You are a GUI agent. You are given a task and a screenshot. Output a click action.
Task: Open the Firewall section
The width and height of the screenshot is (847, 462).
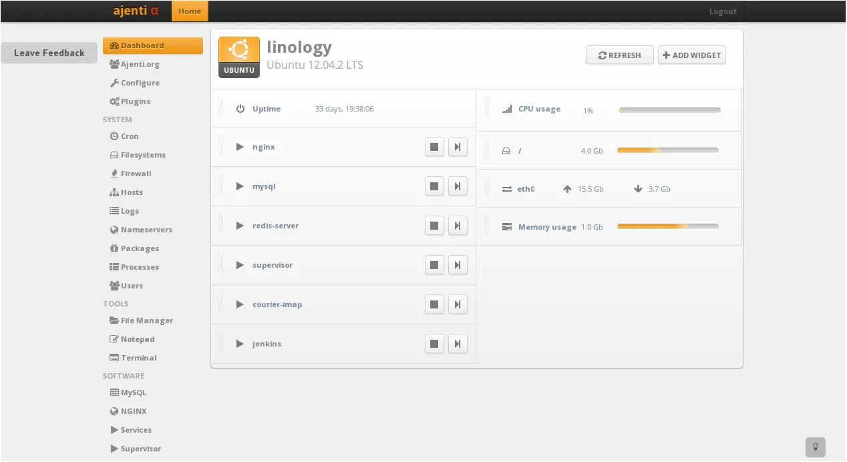click(136, 174)
